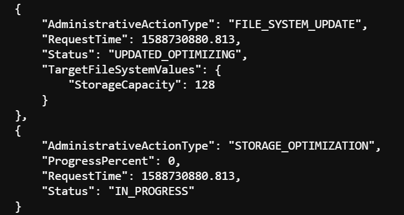Click the 0 value of ProgressPercent
Screen dimensions: 404x215
tap(172, 162)
